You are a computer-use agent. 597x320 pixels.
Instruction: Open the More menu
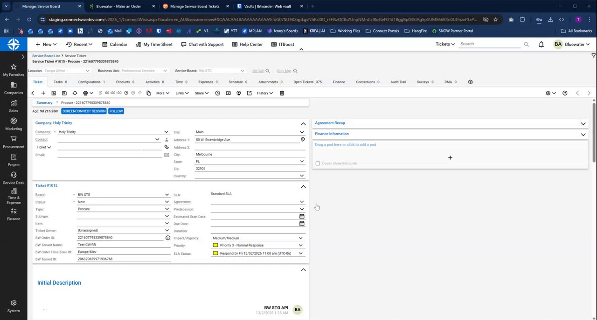(x=163, y=93)
